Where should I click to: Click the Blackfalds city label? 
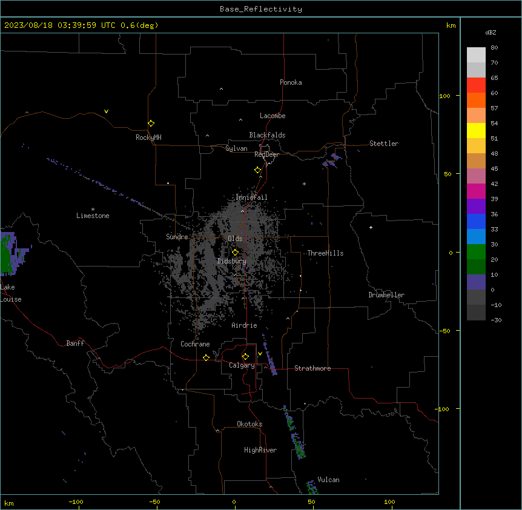(x=267, y=135)
